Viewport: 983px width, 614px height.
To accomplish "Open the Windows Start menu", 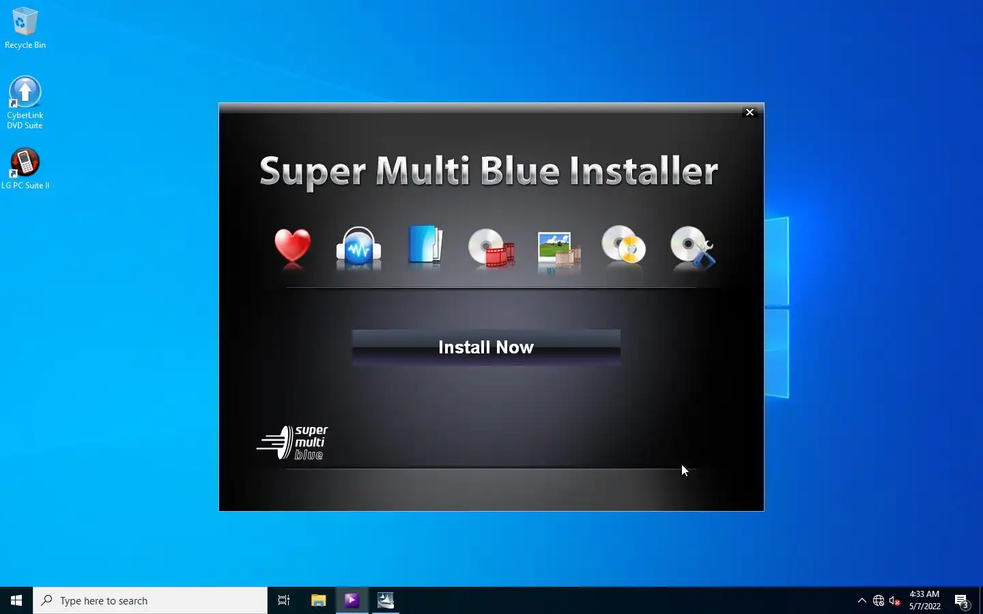I will pos(16,600).
